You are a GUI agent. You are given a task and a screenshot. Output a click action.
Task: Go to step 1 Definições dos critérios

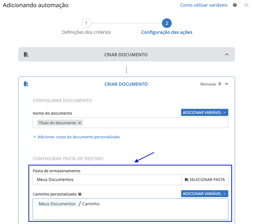pos(86,24)
